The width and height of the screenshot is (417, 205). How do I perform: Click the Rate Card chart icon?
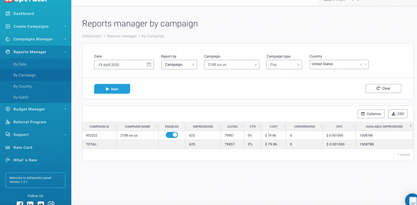tap(8, 148)
